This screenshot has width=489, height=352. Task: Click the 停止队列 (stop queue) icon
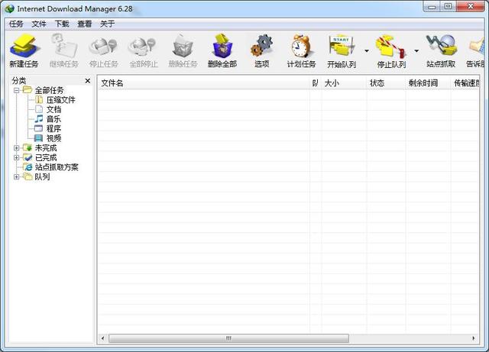391,50
